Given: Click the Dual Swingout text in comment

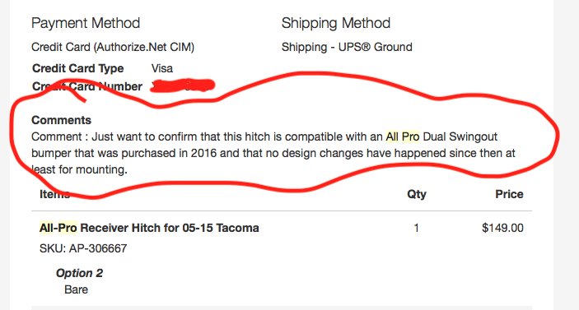Looking at the screenshot, I should 460,136.
